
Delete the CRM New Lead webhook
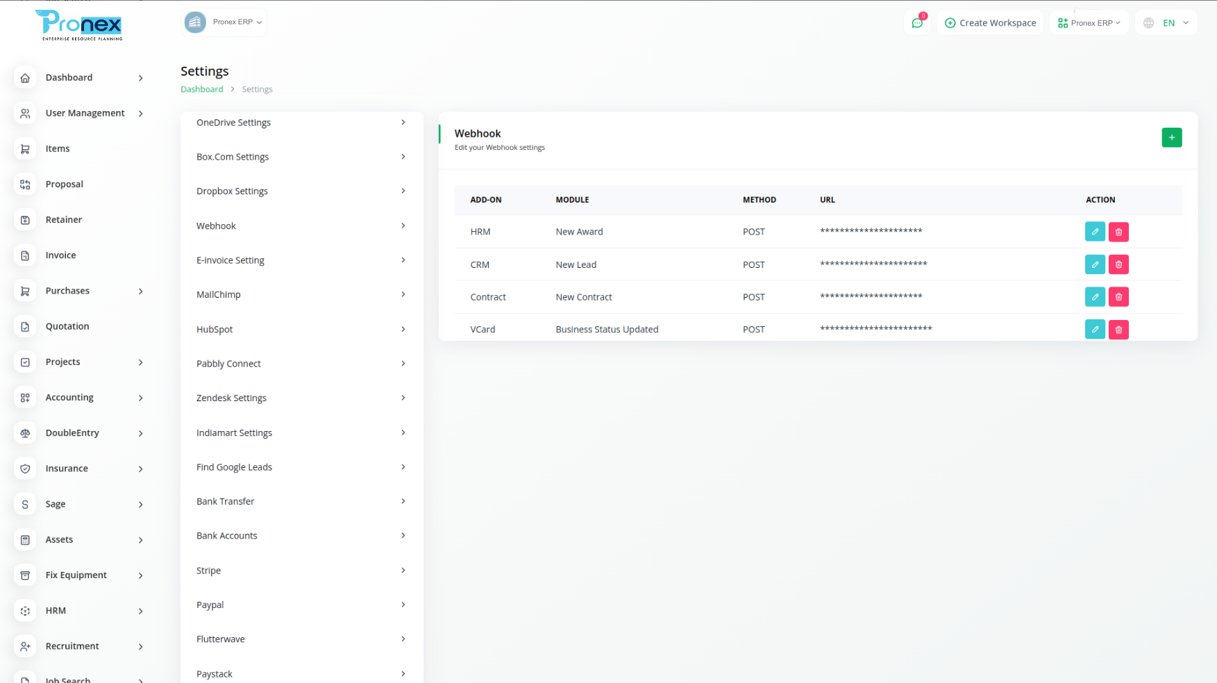(1118, 264)
